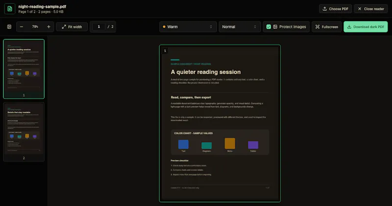The width and height of the screenshot is (392, 206).
Task: Click the Fullscreen button
Action: tap(326, 27)
